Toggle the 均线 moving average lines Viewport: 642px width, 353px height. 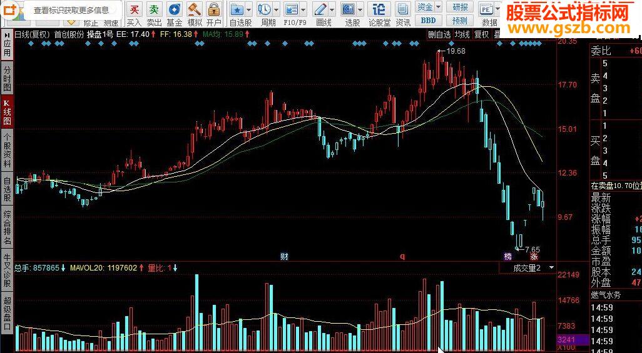(x=462, y=35)
